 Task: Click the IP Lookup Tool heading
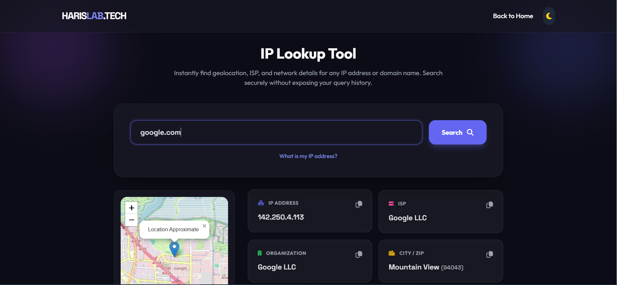[308, 54]
